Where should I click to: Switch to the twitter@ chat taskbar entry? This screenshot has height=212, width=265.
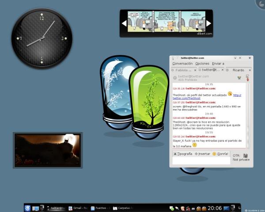pos(56,208)
